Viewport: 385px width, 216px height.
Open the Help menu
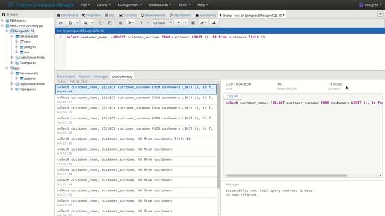[x=203, y=5]
